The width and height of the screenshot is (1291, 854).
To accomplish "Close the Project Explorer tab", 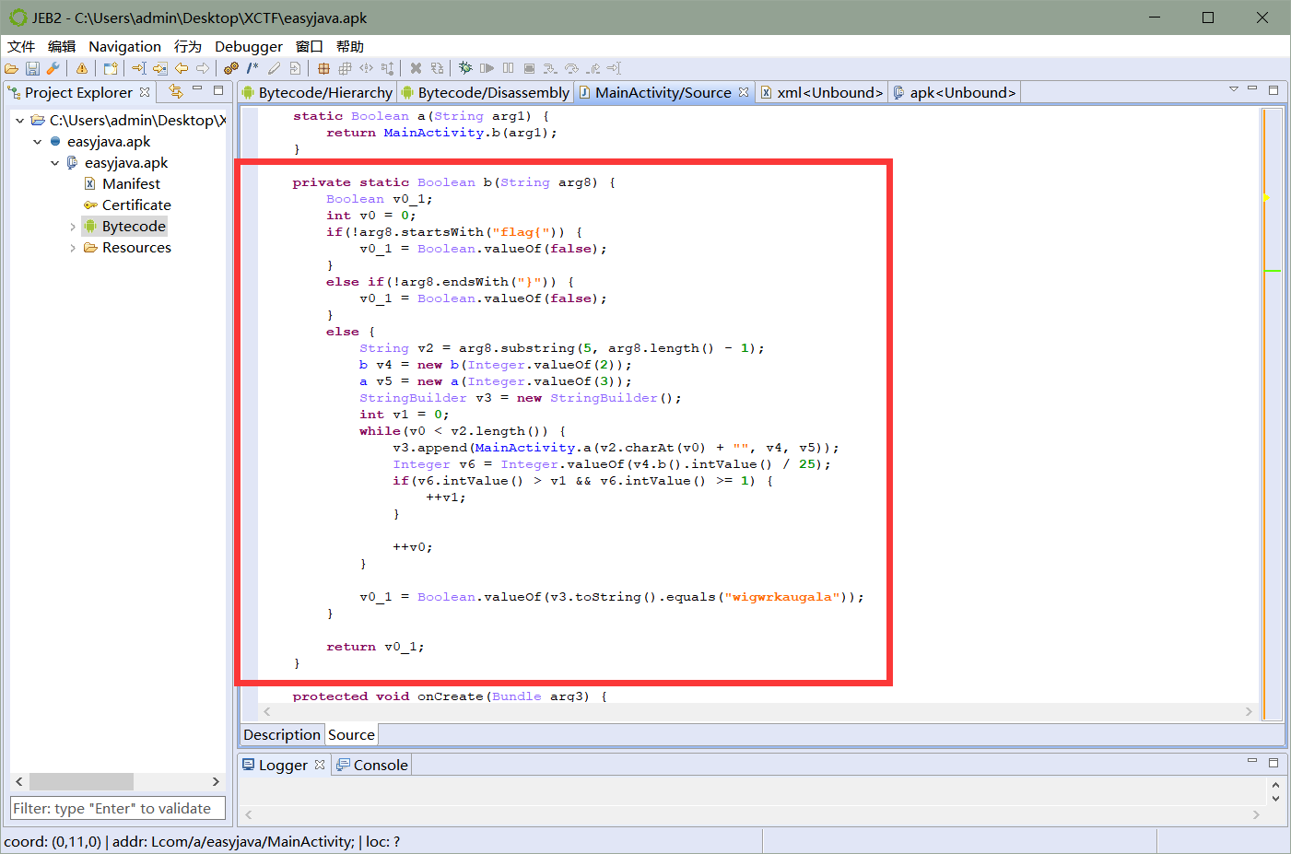I will 145,92.
